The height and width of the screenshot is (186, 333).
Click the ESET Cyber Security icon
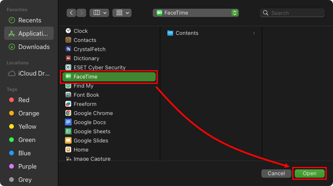[68, 68]
